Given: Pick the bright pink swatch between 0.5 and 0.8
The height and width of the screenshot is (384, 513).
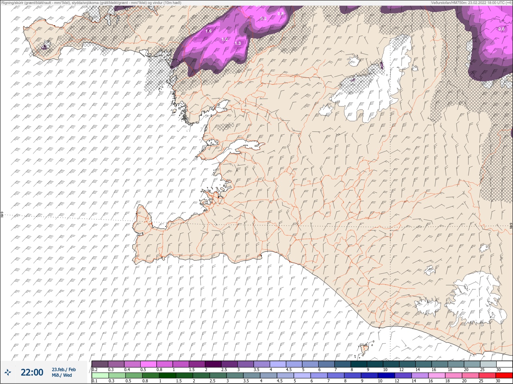Looking at the screenshot, I should [x=148, y=364].
